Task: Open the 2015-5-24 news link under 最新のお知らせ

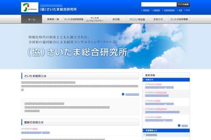Action: coord(36,133)
